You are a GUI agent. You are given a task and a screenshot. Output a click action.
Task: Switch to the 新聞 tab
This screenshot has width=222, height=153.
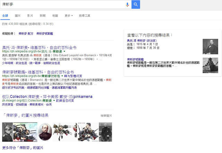click(42, 16)
